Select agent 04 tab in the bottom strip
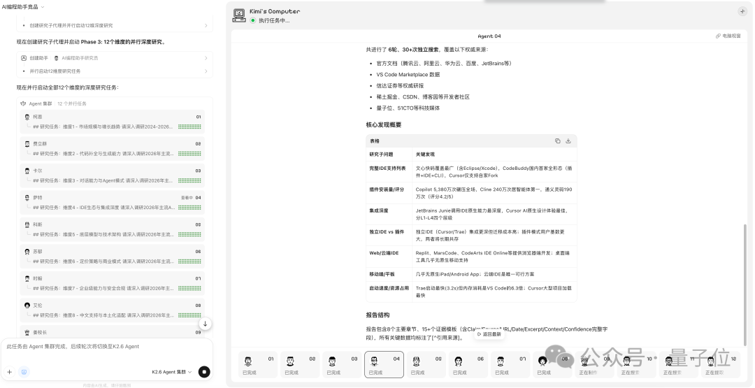The height and width of the screenshot is (388, 755). point(384,364)
